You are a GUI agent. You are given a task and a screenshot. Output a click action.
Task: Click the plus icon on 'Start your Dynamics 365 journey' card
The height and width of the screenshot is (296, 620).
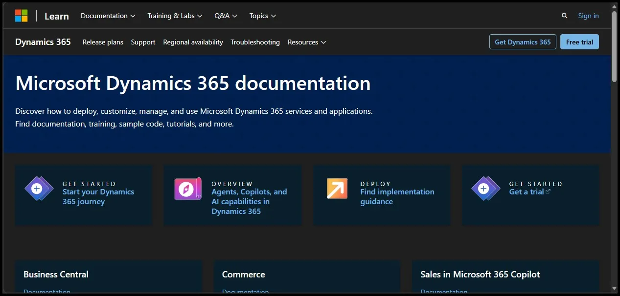[37, 188]
